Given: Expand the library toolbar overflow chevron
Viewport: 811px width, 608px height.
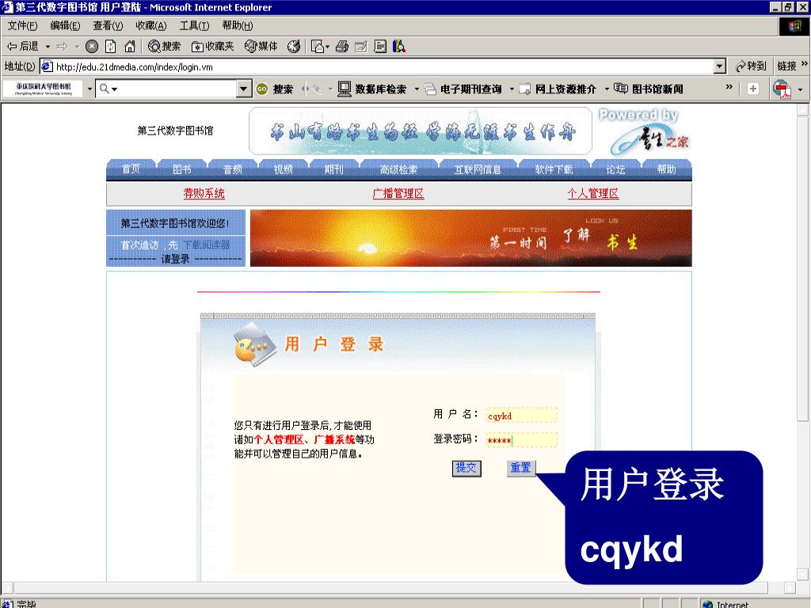Looking at the screenshot, I should [729, 86].
